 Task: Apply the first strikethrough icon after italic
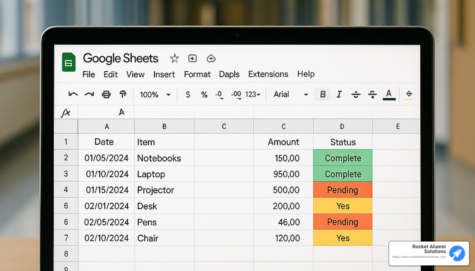[356, 95]
